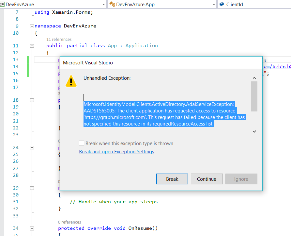The height and width of the screenshot is (236, 291).
Task: Click the Microsoft Visual Studio dialog title
Action: tap(88, 63)
